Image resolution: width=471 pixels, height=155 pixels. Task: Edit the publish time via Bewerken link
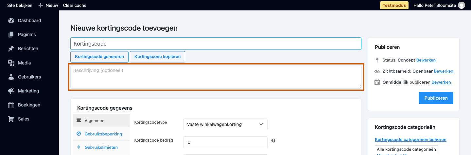pyautogui.click(x=441, y=82)
